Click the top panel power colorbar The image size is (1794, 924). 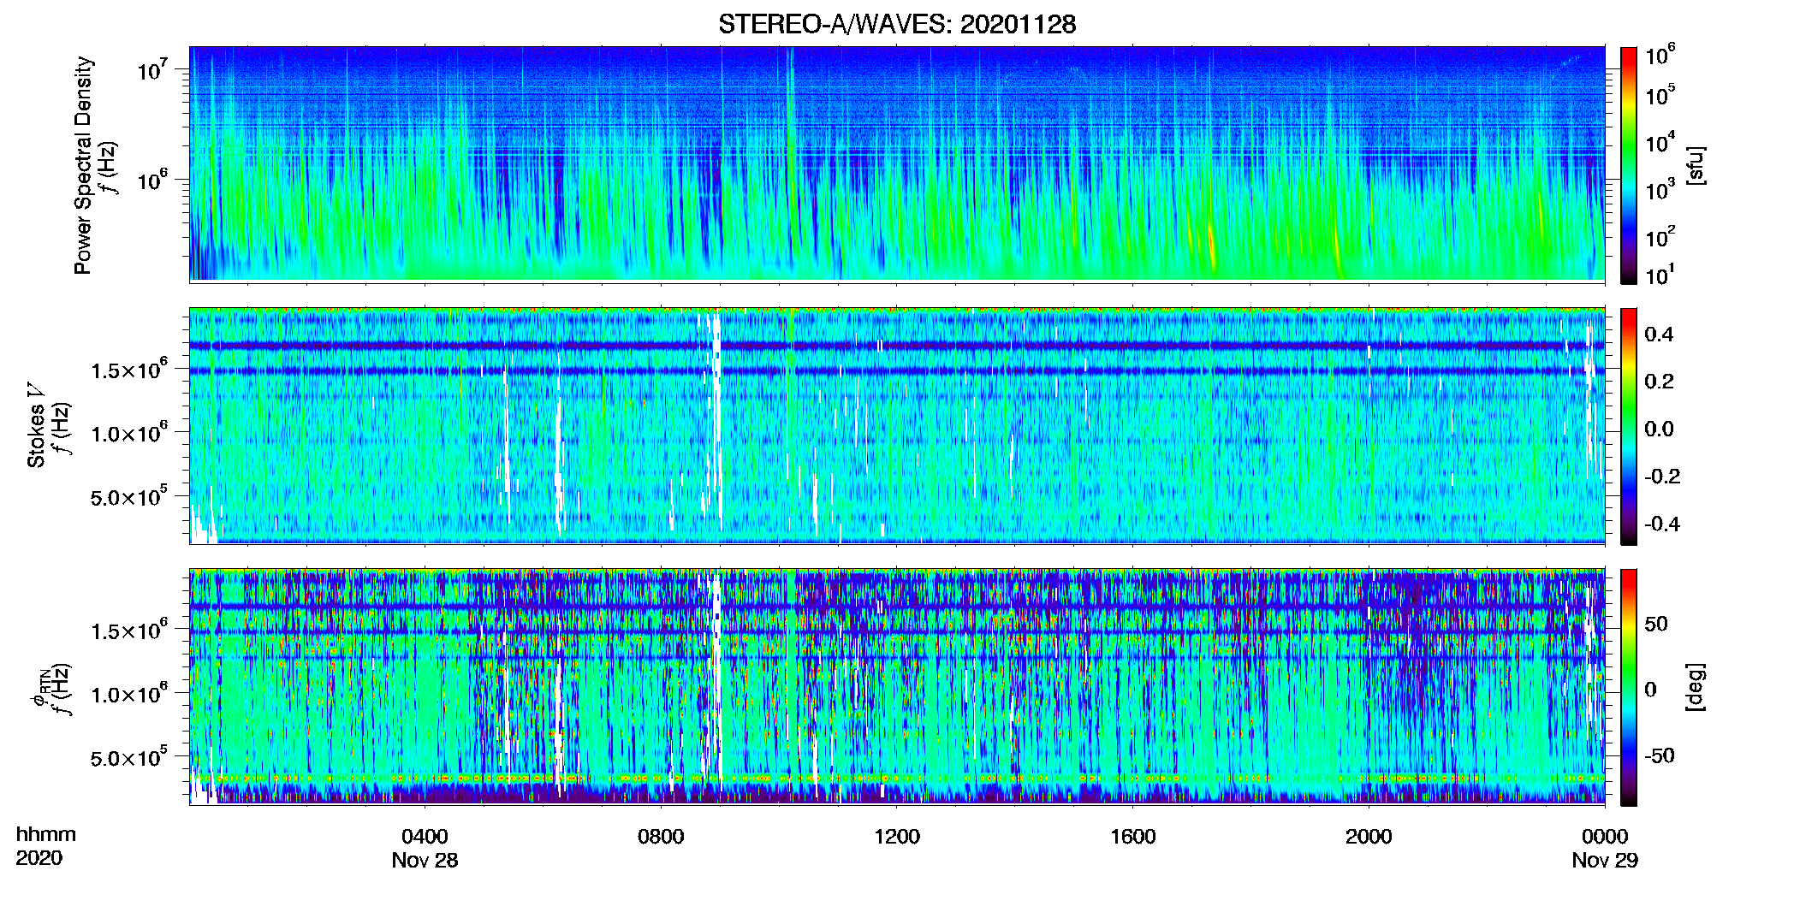(1628, 165)
